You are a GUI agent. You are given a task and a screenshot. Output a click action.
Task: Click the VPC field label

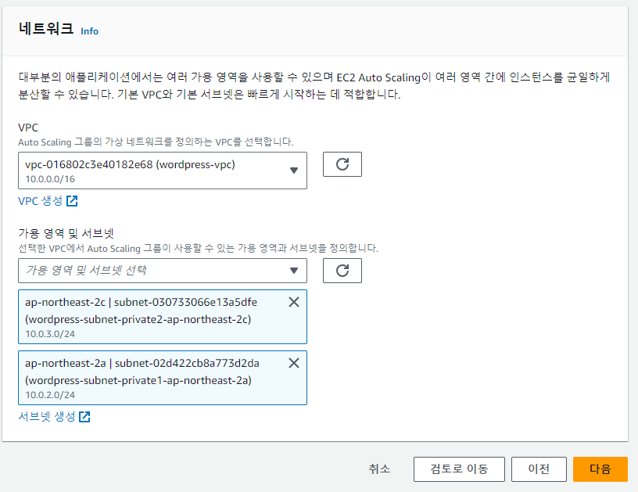click(x=28, y=127)
